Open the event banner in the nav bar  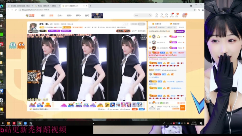point(97,15)
